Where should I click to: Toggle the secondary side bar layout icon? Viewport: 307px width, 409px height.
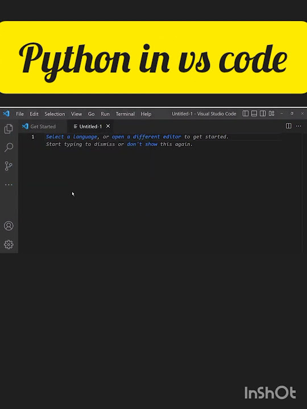click(263, 114)
